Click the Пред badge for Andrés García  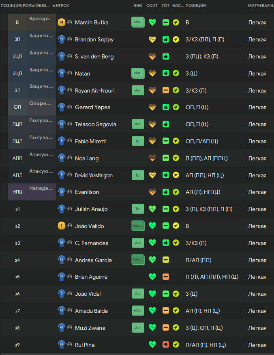(138, 260)
